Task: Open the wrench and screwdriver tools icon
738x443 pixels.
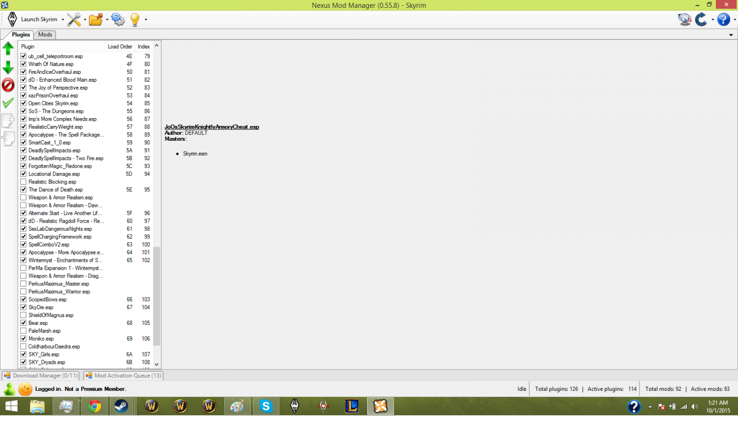Action: [74, 20]
